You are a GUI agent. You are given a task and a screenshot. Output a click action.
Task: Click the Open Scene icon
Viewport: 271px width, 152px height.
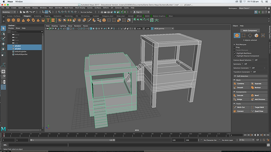tap(24, 12)
